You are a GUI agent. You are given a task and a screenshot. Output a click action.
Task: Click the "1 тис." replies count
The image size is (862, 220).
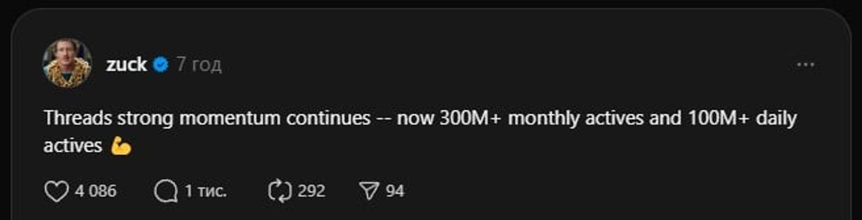pos(206,191)
